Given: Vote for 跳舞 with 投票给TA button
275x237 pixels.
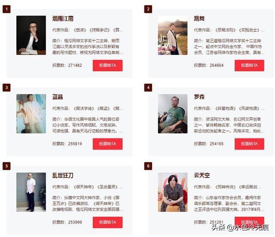Looking at the screenshot, I should pos(249,66).
